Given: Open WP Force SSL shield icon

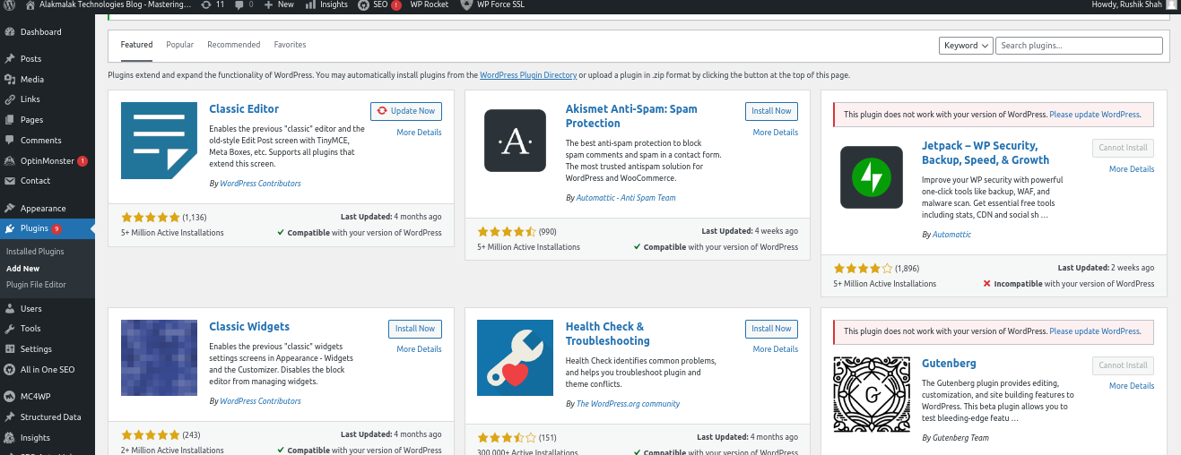Looking at the screenshot, I should pos(466,4).
